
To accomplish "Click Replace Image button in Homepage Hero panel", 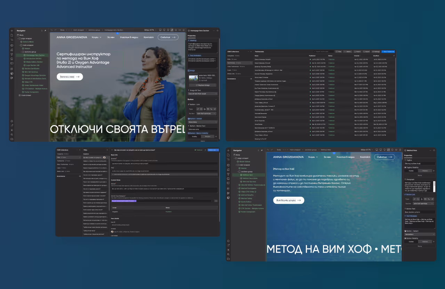I will [x=203, y=85].
